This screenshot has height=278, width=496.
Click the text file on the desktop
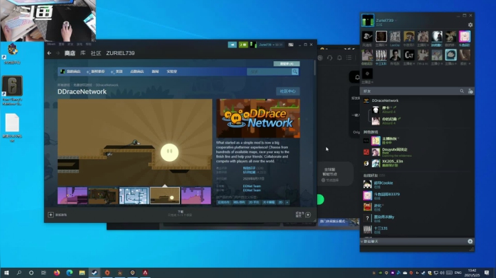(x=12, y=122)
